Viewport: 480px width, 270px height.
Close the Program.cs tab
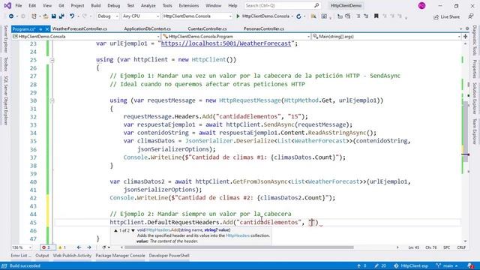click(x=47, y=28)
